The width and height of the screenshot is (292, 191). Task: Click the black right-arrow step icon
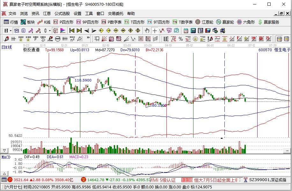point(94,31)
